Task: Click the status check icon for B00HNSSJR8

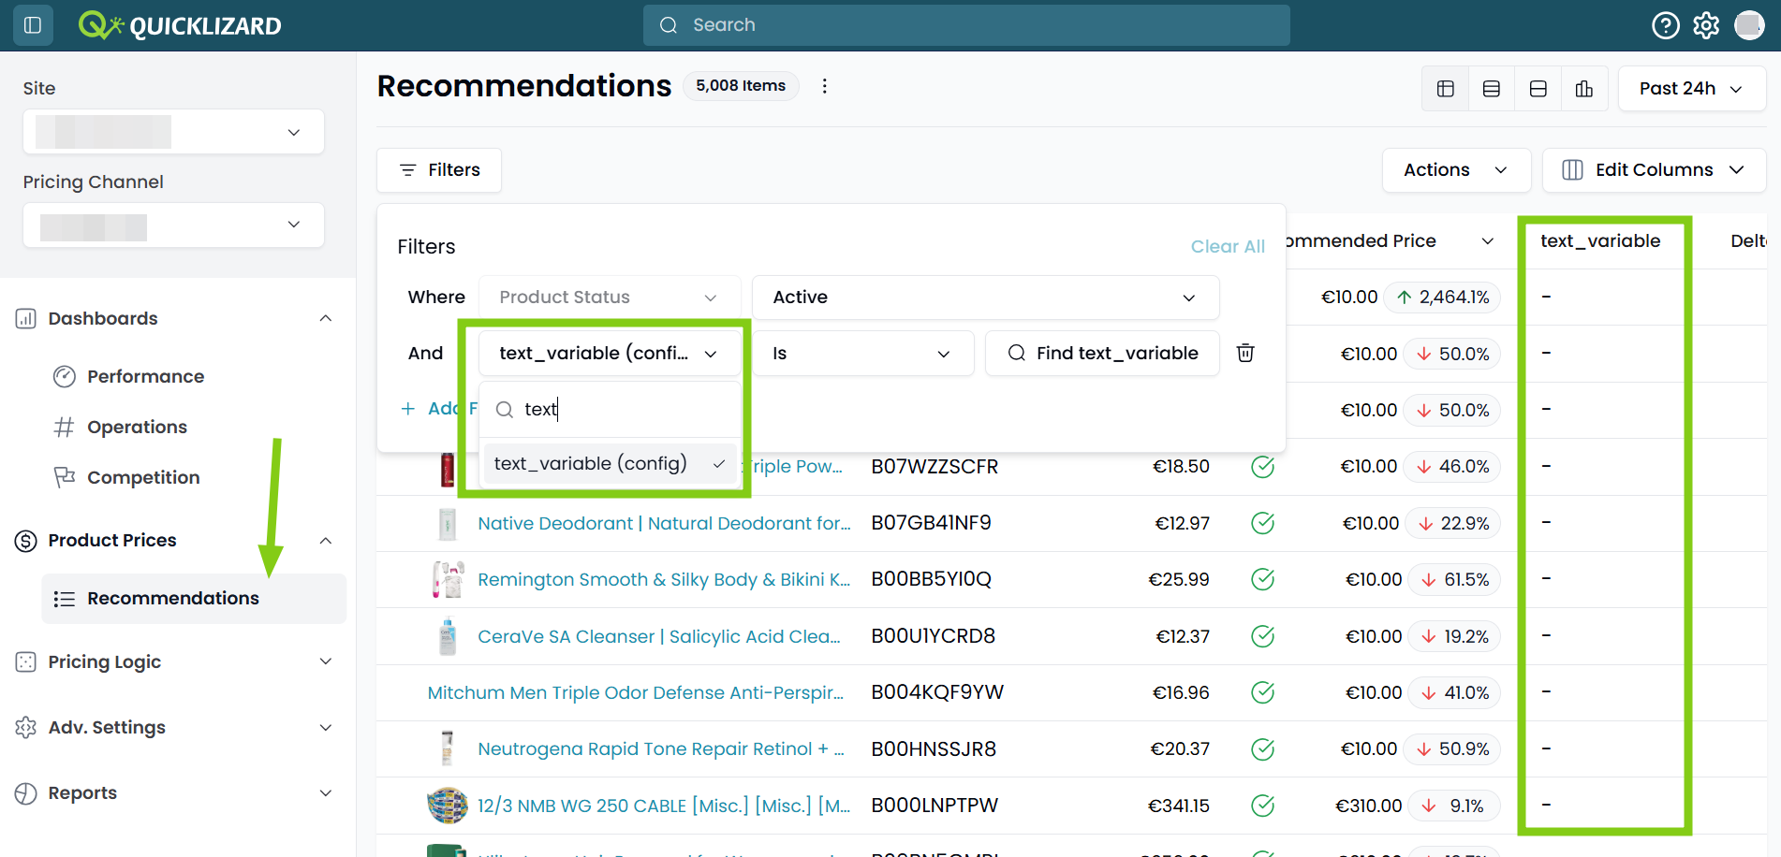Action: pos(1262,749)
